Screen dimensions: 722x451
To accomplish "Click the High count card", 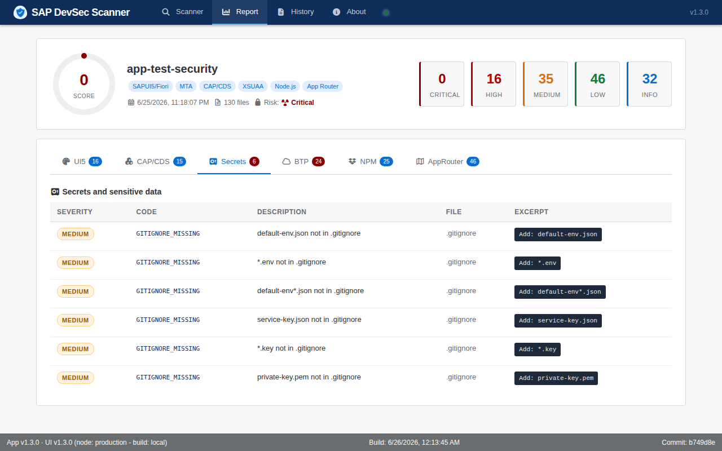I will click(494, 84).
